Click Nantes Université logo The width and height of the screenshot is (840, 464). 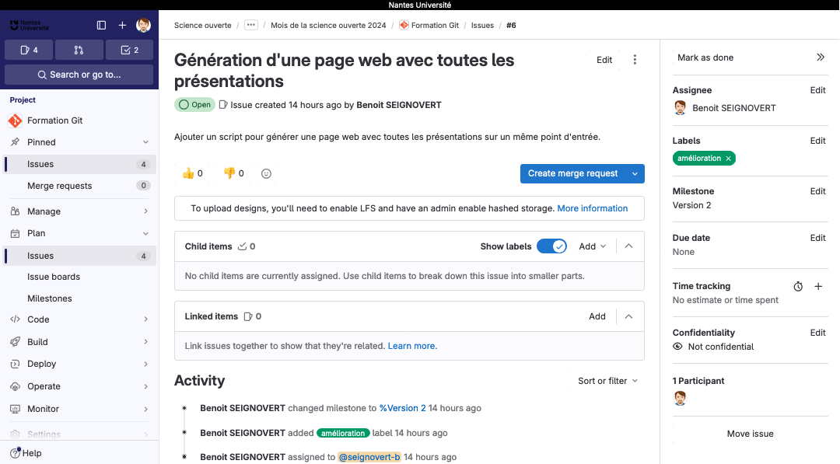(x=30, y=25)
